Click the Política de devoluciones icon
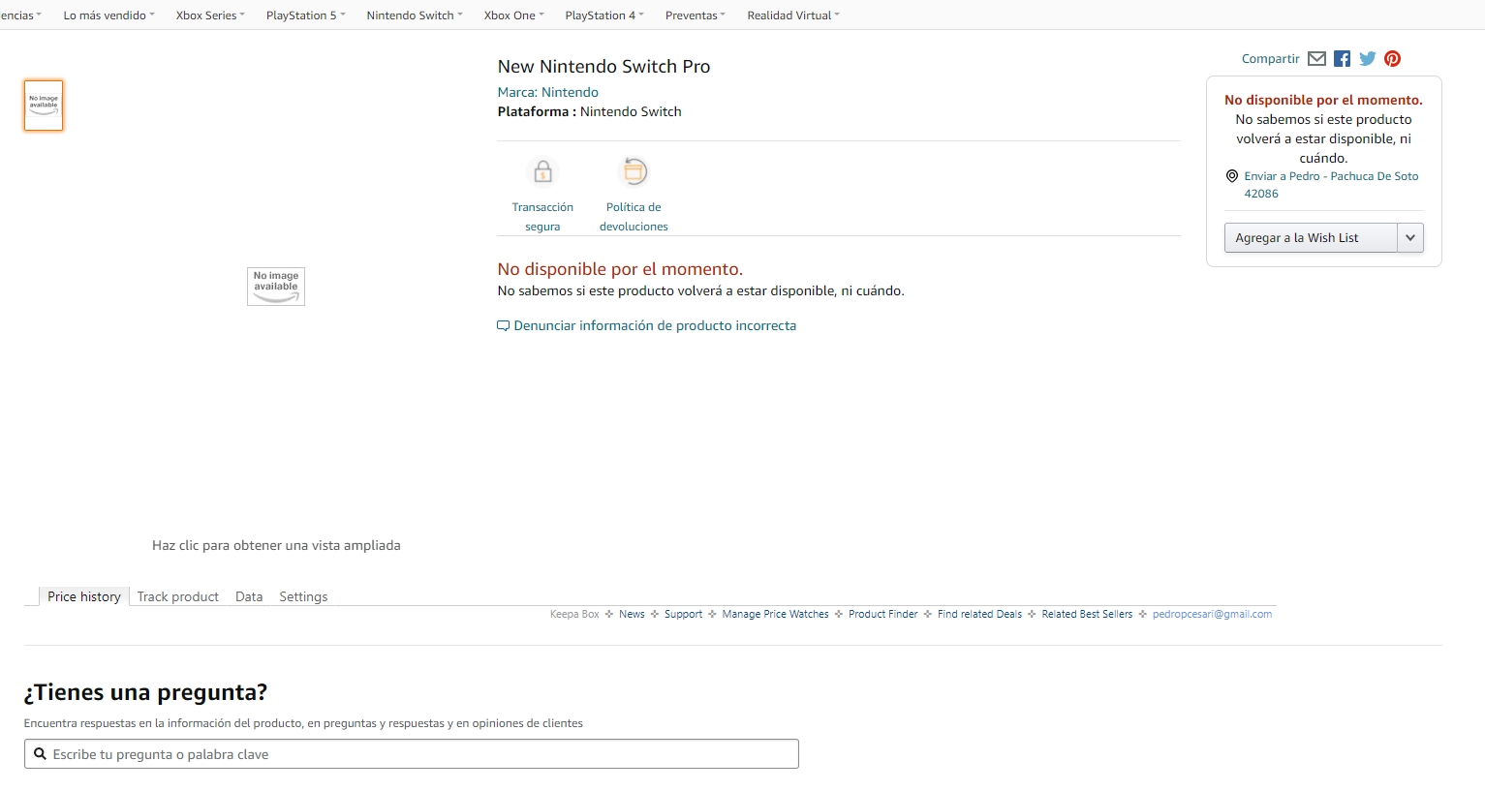 coord(634,171)
